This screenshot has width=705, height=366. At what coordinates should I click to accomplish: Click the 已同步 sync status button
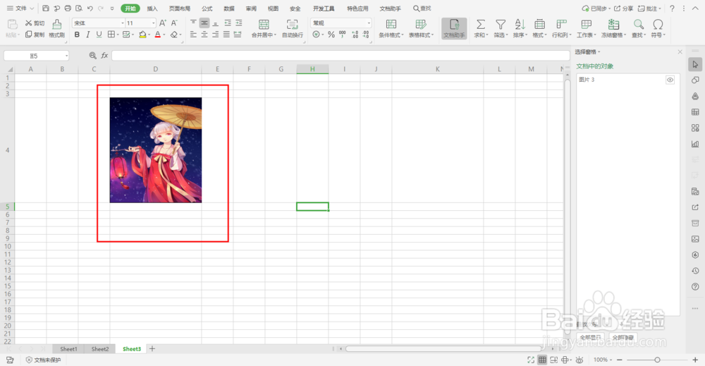click(x=596, y=8)
